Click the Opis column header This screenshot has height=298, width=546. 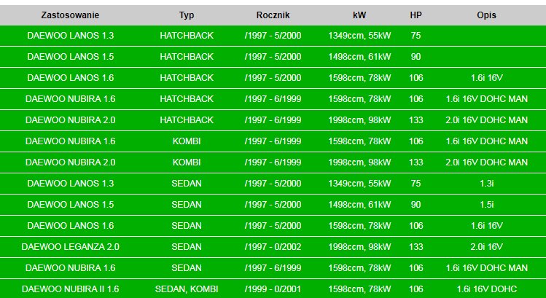(x=486, y=15)
